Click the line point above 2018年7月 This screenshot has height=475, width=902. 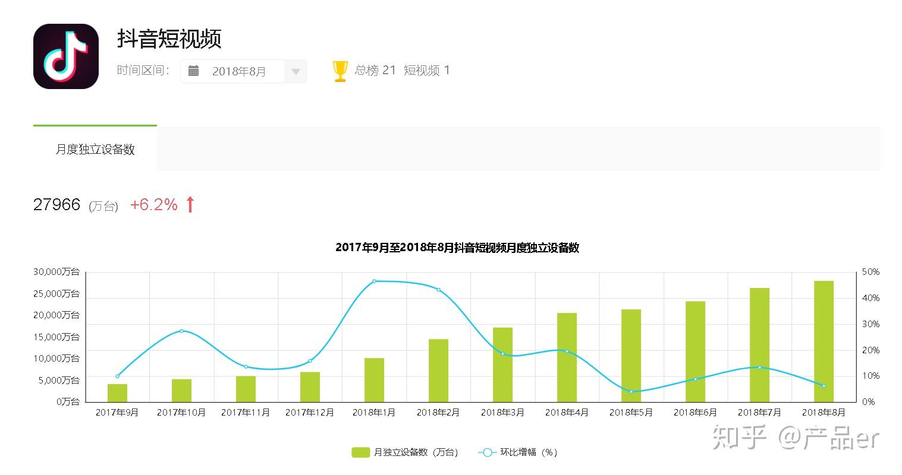click(759, 368)
